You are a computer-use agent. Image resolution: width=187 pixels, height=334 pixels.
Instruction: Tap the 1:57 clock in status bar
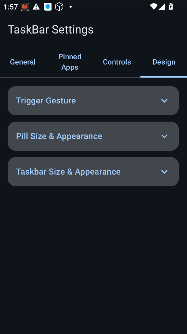pos(11,7)
